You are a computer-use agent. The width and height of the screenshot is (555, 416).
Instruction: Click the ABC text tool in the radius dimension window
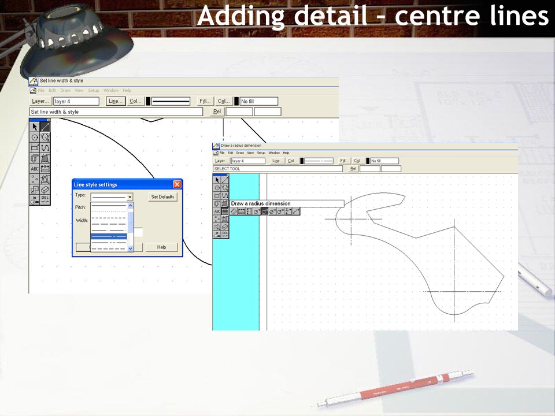[217, 211]
